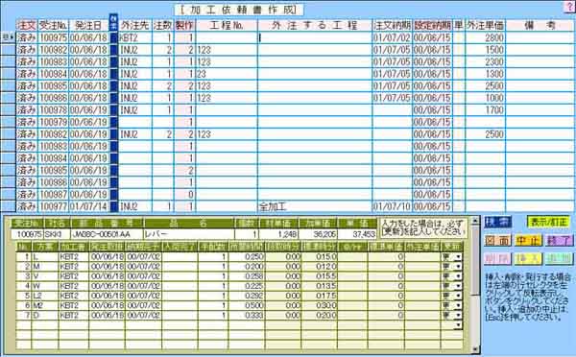Click the 挿入 insert button
The height and width of the screenshot is (357, 576).
pos(528,258)
